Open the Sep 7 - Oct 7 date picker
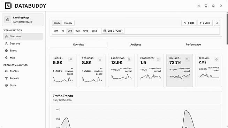Image resolution: width=228 pixels, height=128 pixels. tap(113, 31)
